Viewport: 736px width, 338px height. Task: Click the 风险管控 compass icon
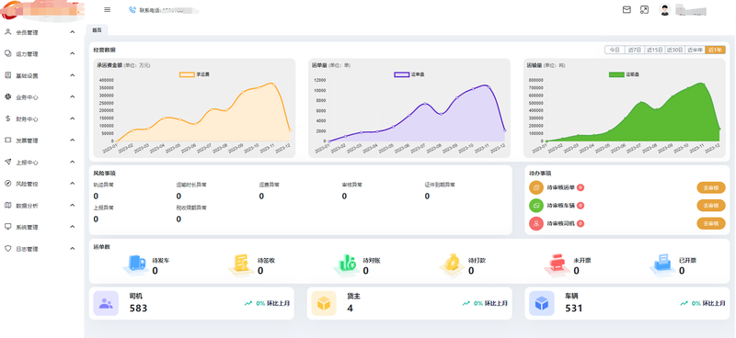7,184
